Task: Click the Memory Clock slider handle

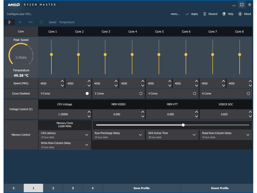Action: coord(183,125)
